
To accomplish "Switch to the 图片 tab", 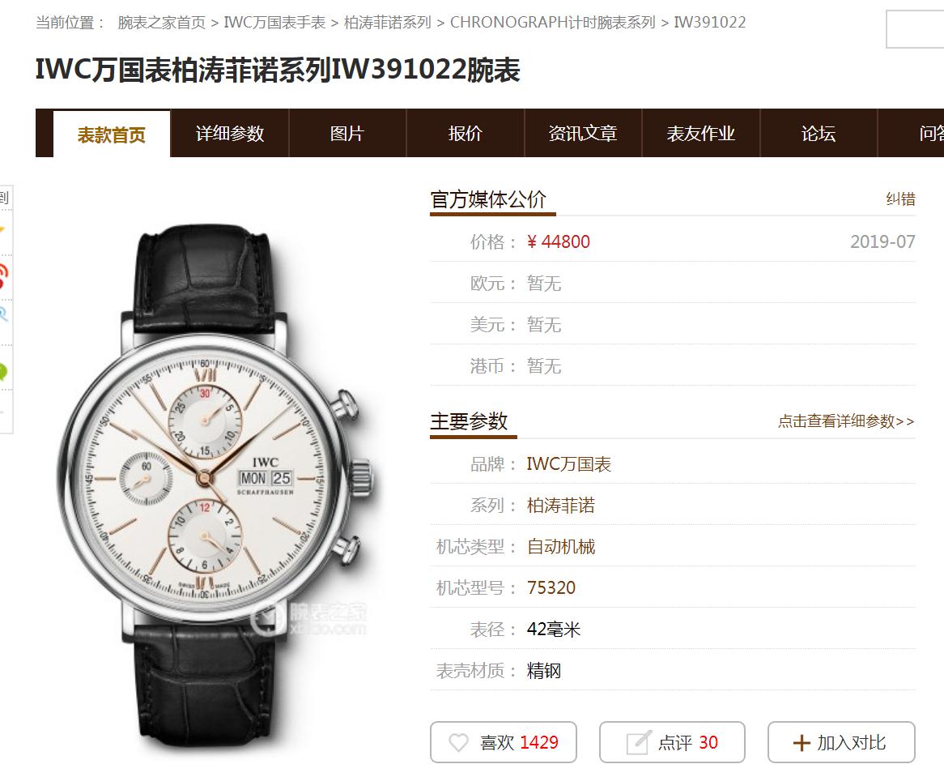I will (x=347, y=133).
